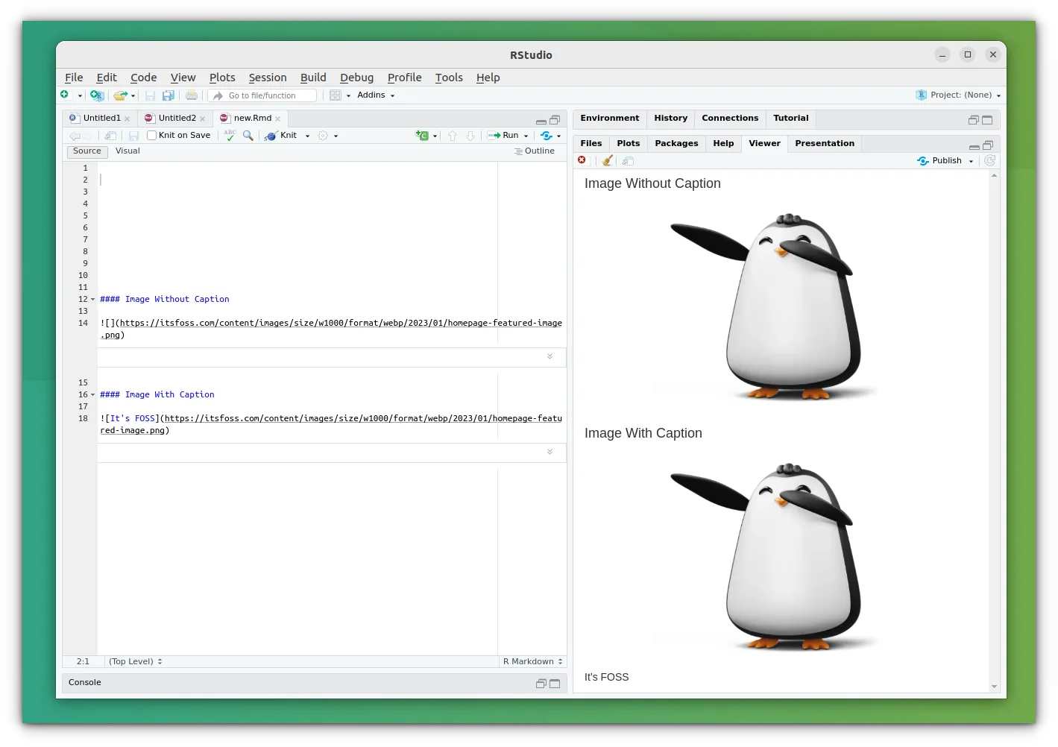Open the Addins dropdown
The height and width of the screenshot is (747, 1058).
tap(375, 95)
